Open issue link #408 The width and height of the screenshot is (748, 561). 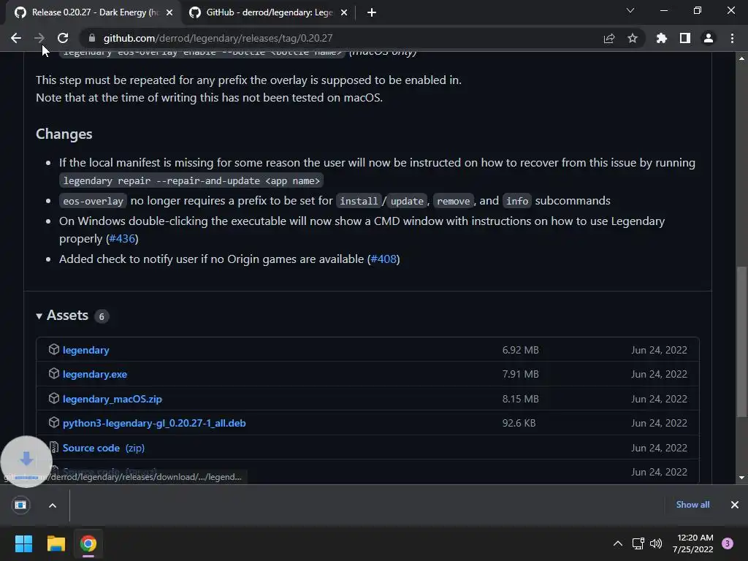pyautogui.click(x=383, y=259)
